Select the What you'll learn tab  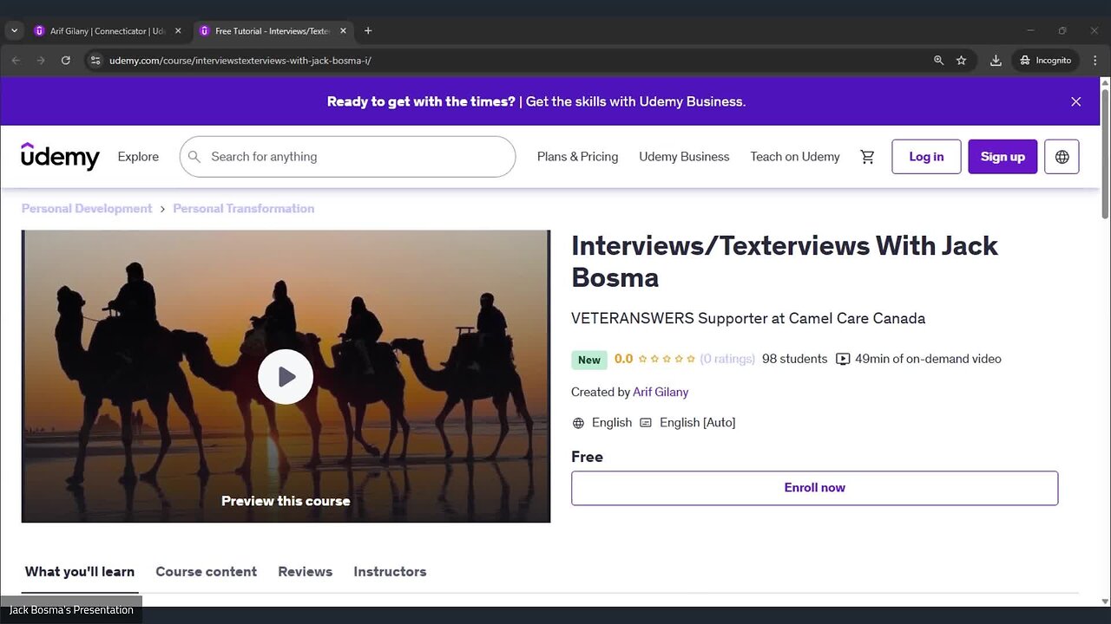[80, 572]
